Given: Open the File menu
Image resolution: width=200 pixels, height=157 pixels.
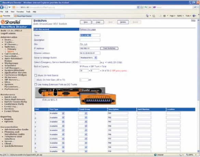Looking at the screenshot, I should tap(2, 12).
